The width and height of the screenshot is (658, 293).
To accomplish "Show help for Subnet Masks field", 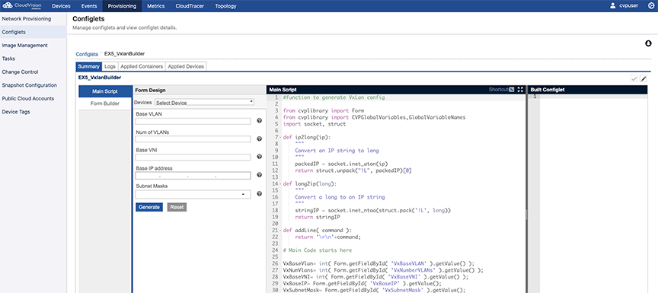I will click(x=259, y=193).
